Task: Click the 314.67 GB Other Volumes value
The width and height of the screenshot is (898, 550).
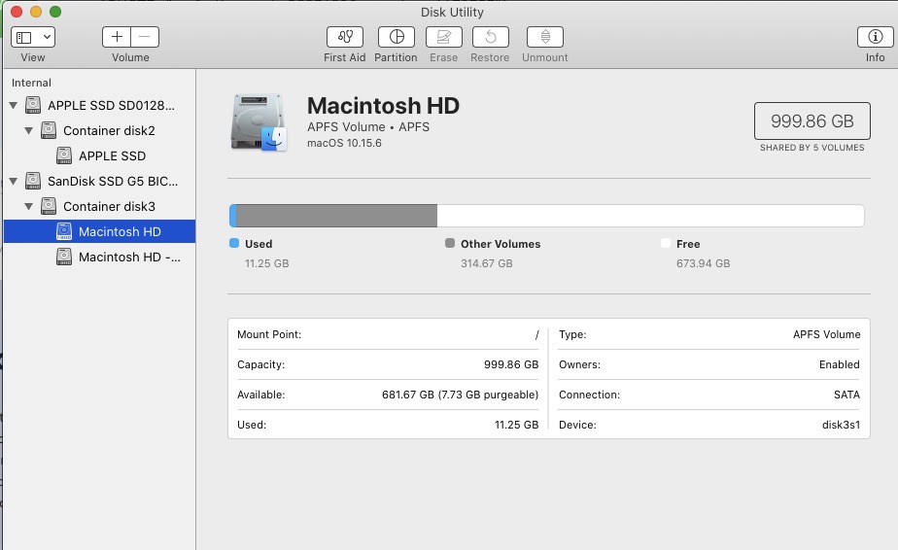Action: (487, 263)
